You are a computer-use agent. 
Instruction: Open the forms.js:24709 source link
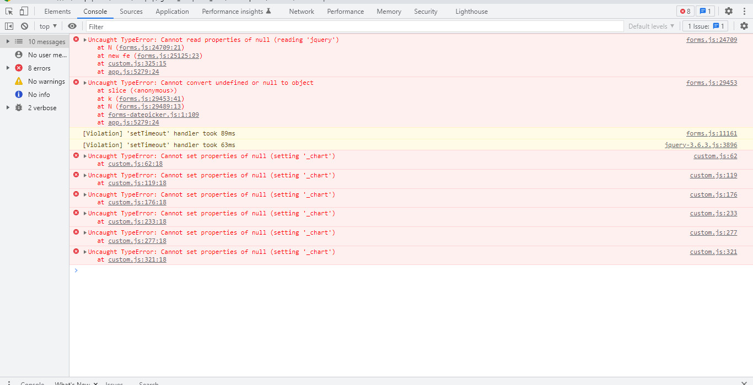click(x=712, y=39)
